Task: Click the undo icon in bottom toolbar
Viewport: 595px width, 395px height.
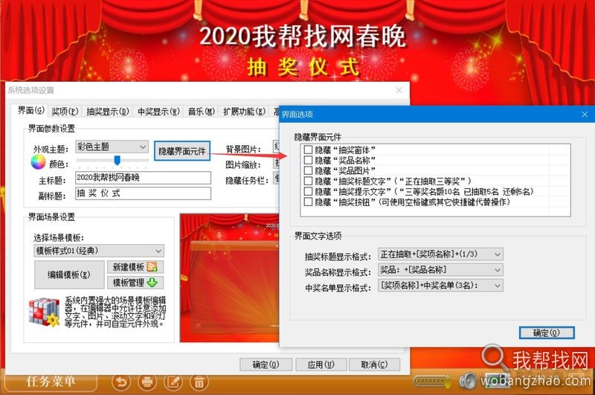Action: (121, 382)
